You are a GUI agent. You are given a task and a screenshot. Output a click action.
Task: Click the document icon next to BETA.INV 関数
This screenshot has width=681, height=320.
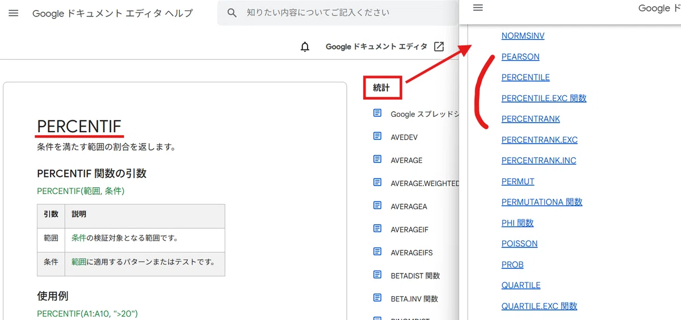click(x=377, y=298)
